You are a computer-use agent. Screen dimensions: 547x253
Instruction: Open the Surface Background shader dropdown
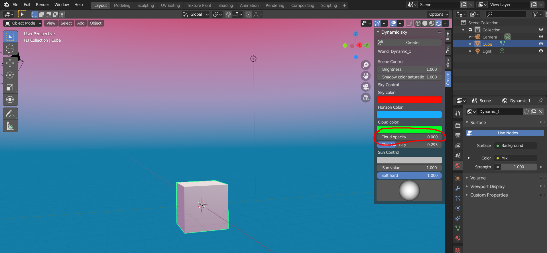point(516,145)
